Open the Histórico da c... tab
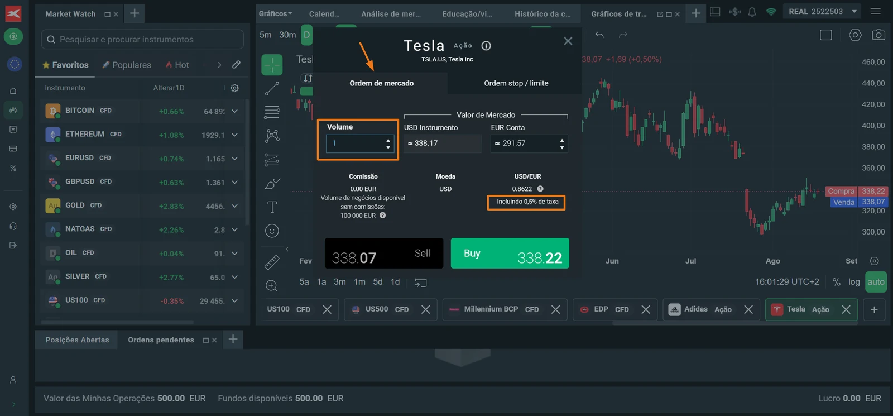This screenshot has width=893, height=416. coord(542,13)
